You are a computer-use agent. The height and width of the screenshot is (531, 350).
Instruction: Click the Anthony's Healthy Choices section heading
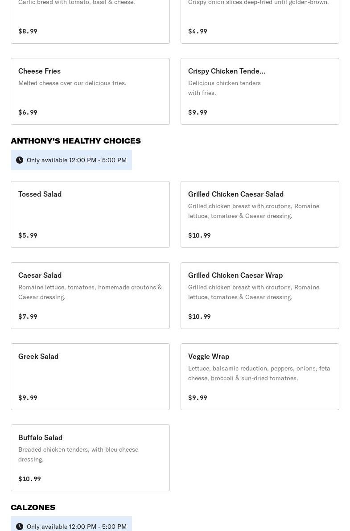point(76,141)
